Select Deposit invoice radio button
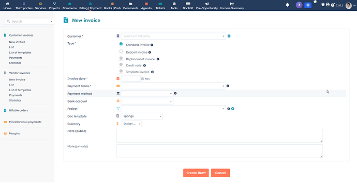This screenshot has height=188, width=357. pyautogui.click(x=121, y=52)
